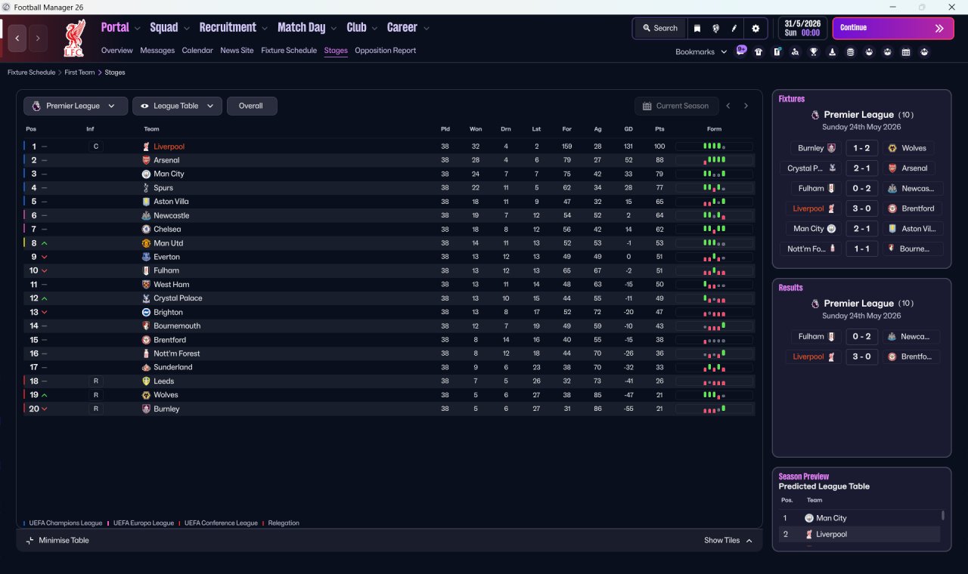Open the Match Day menu
The width and height of the screenshot is (968, 574).
(302, 28)
